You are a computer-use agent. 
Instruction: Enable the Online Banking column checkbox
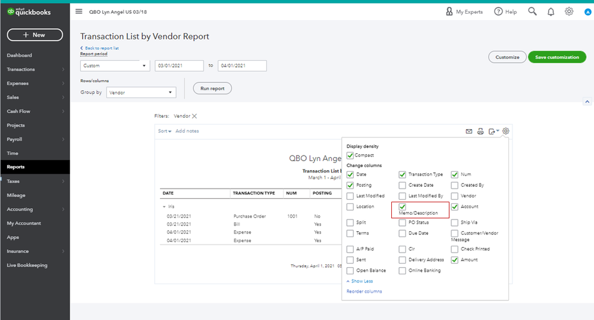pyautogui.click(x=403, y=270)
